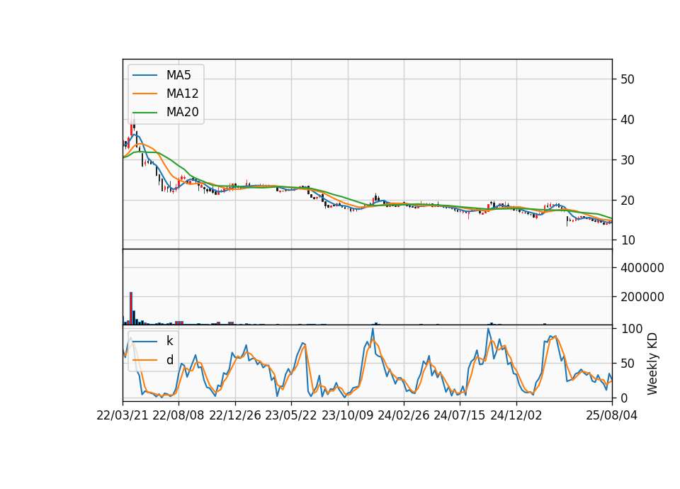Click the price axis value 30
Viewport: 680px width, 489px height.
point(628,160)
